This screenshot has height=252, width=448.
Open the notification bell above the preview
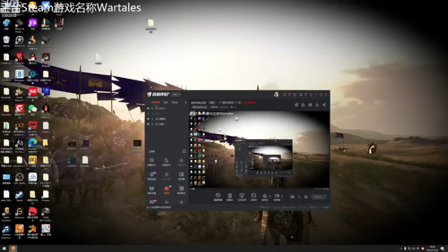[317, 105]
